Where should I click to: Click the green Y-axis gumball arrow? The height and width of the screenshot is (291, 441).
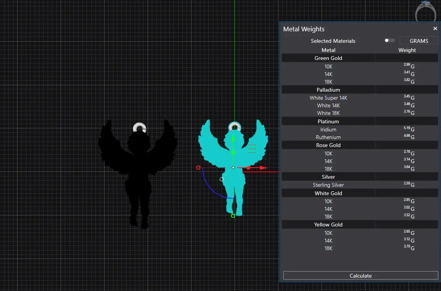pos(233,138)
